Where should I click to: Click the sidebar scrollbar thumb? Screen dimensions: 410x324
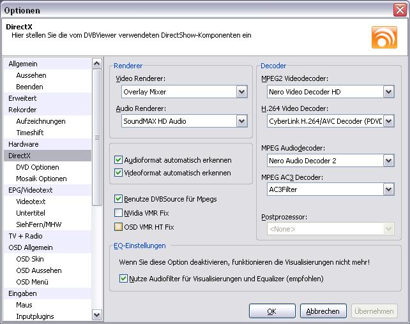pos(96,137)
